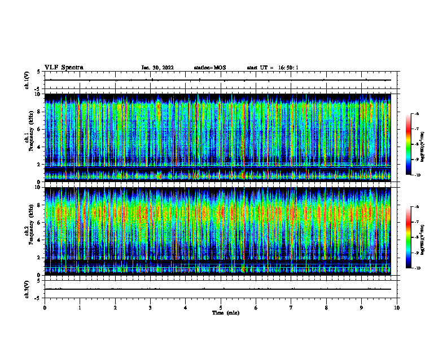Image resolution: width=447 pixels, height=345 pixels.
Task: Click the time axis tick label "10"
Action: [397, 308]
